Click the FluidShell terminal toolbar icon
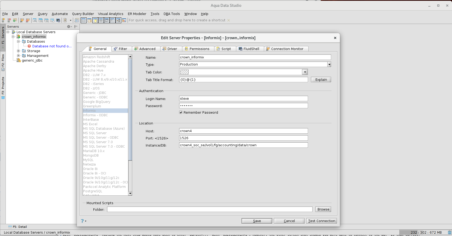Screen dimensions: 452x236 (58, 20)
